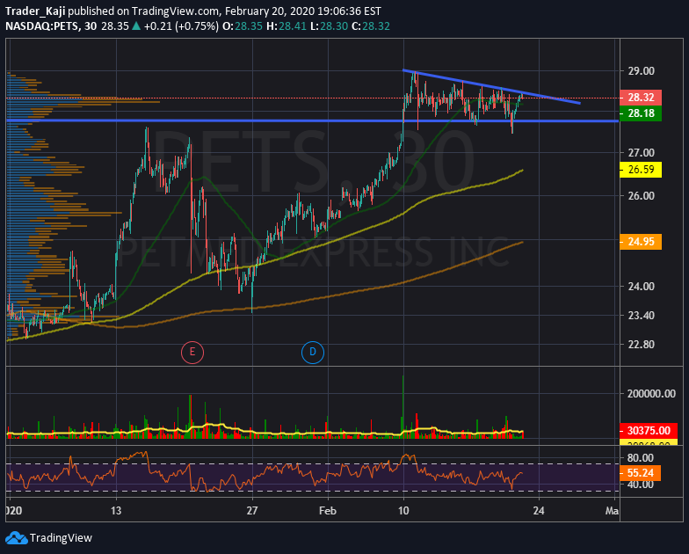This screenshot has width=689, height=554.
Task: Click the red 28.32 current price label
Action: tap(641, 97)
